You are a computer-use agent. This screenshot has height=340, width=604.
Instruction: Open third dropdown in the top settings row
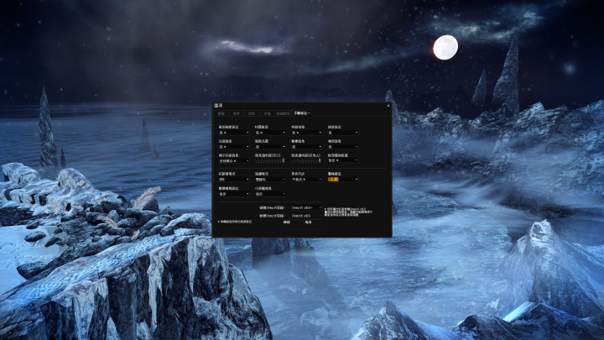point(307,133)
